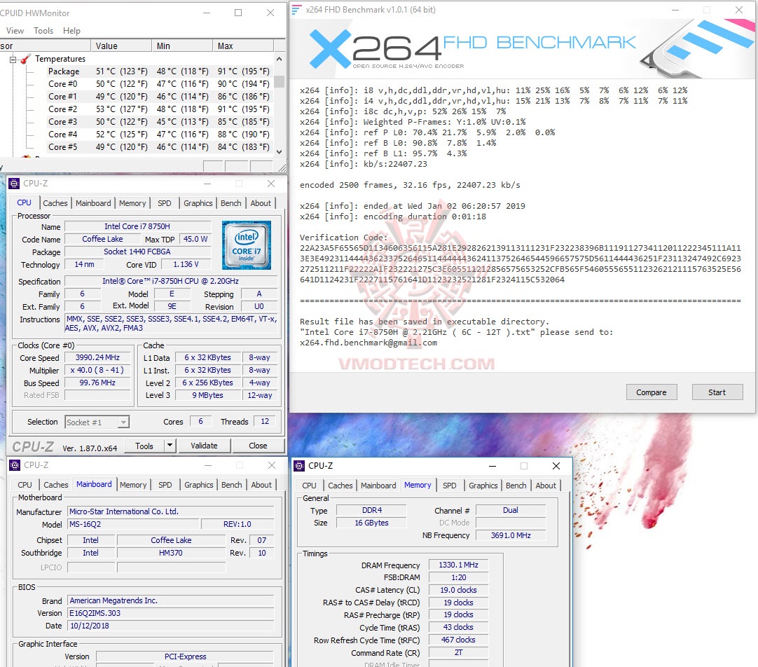
Task: Click the Max column header in HWMonitor
Action: [242, 46]
